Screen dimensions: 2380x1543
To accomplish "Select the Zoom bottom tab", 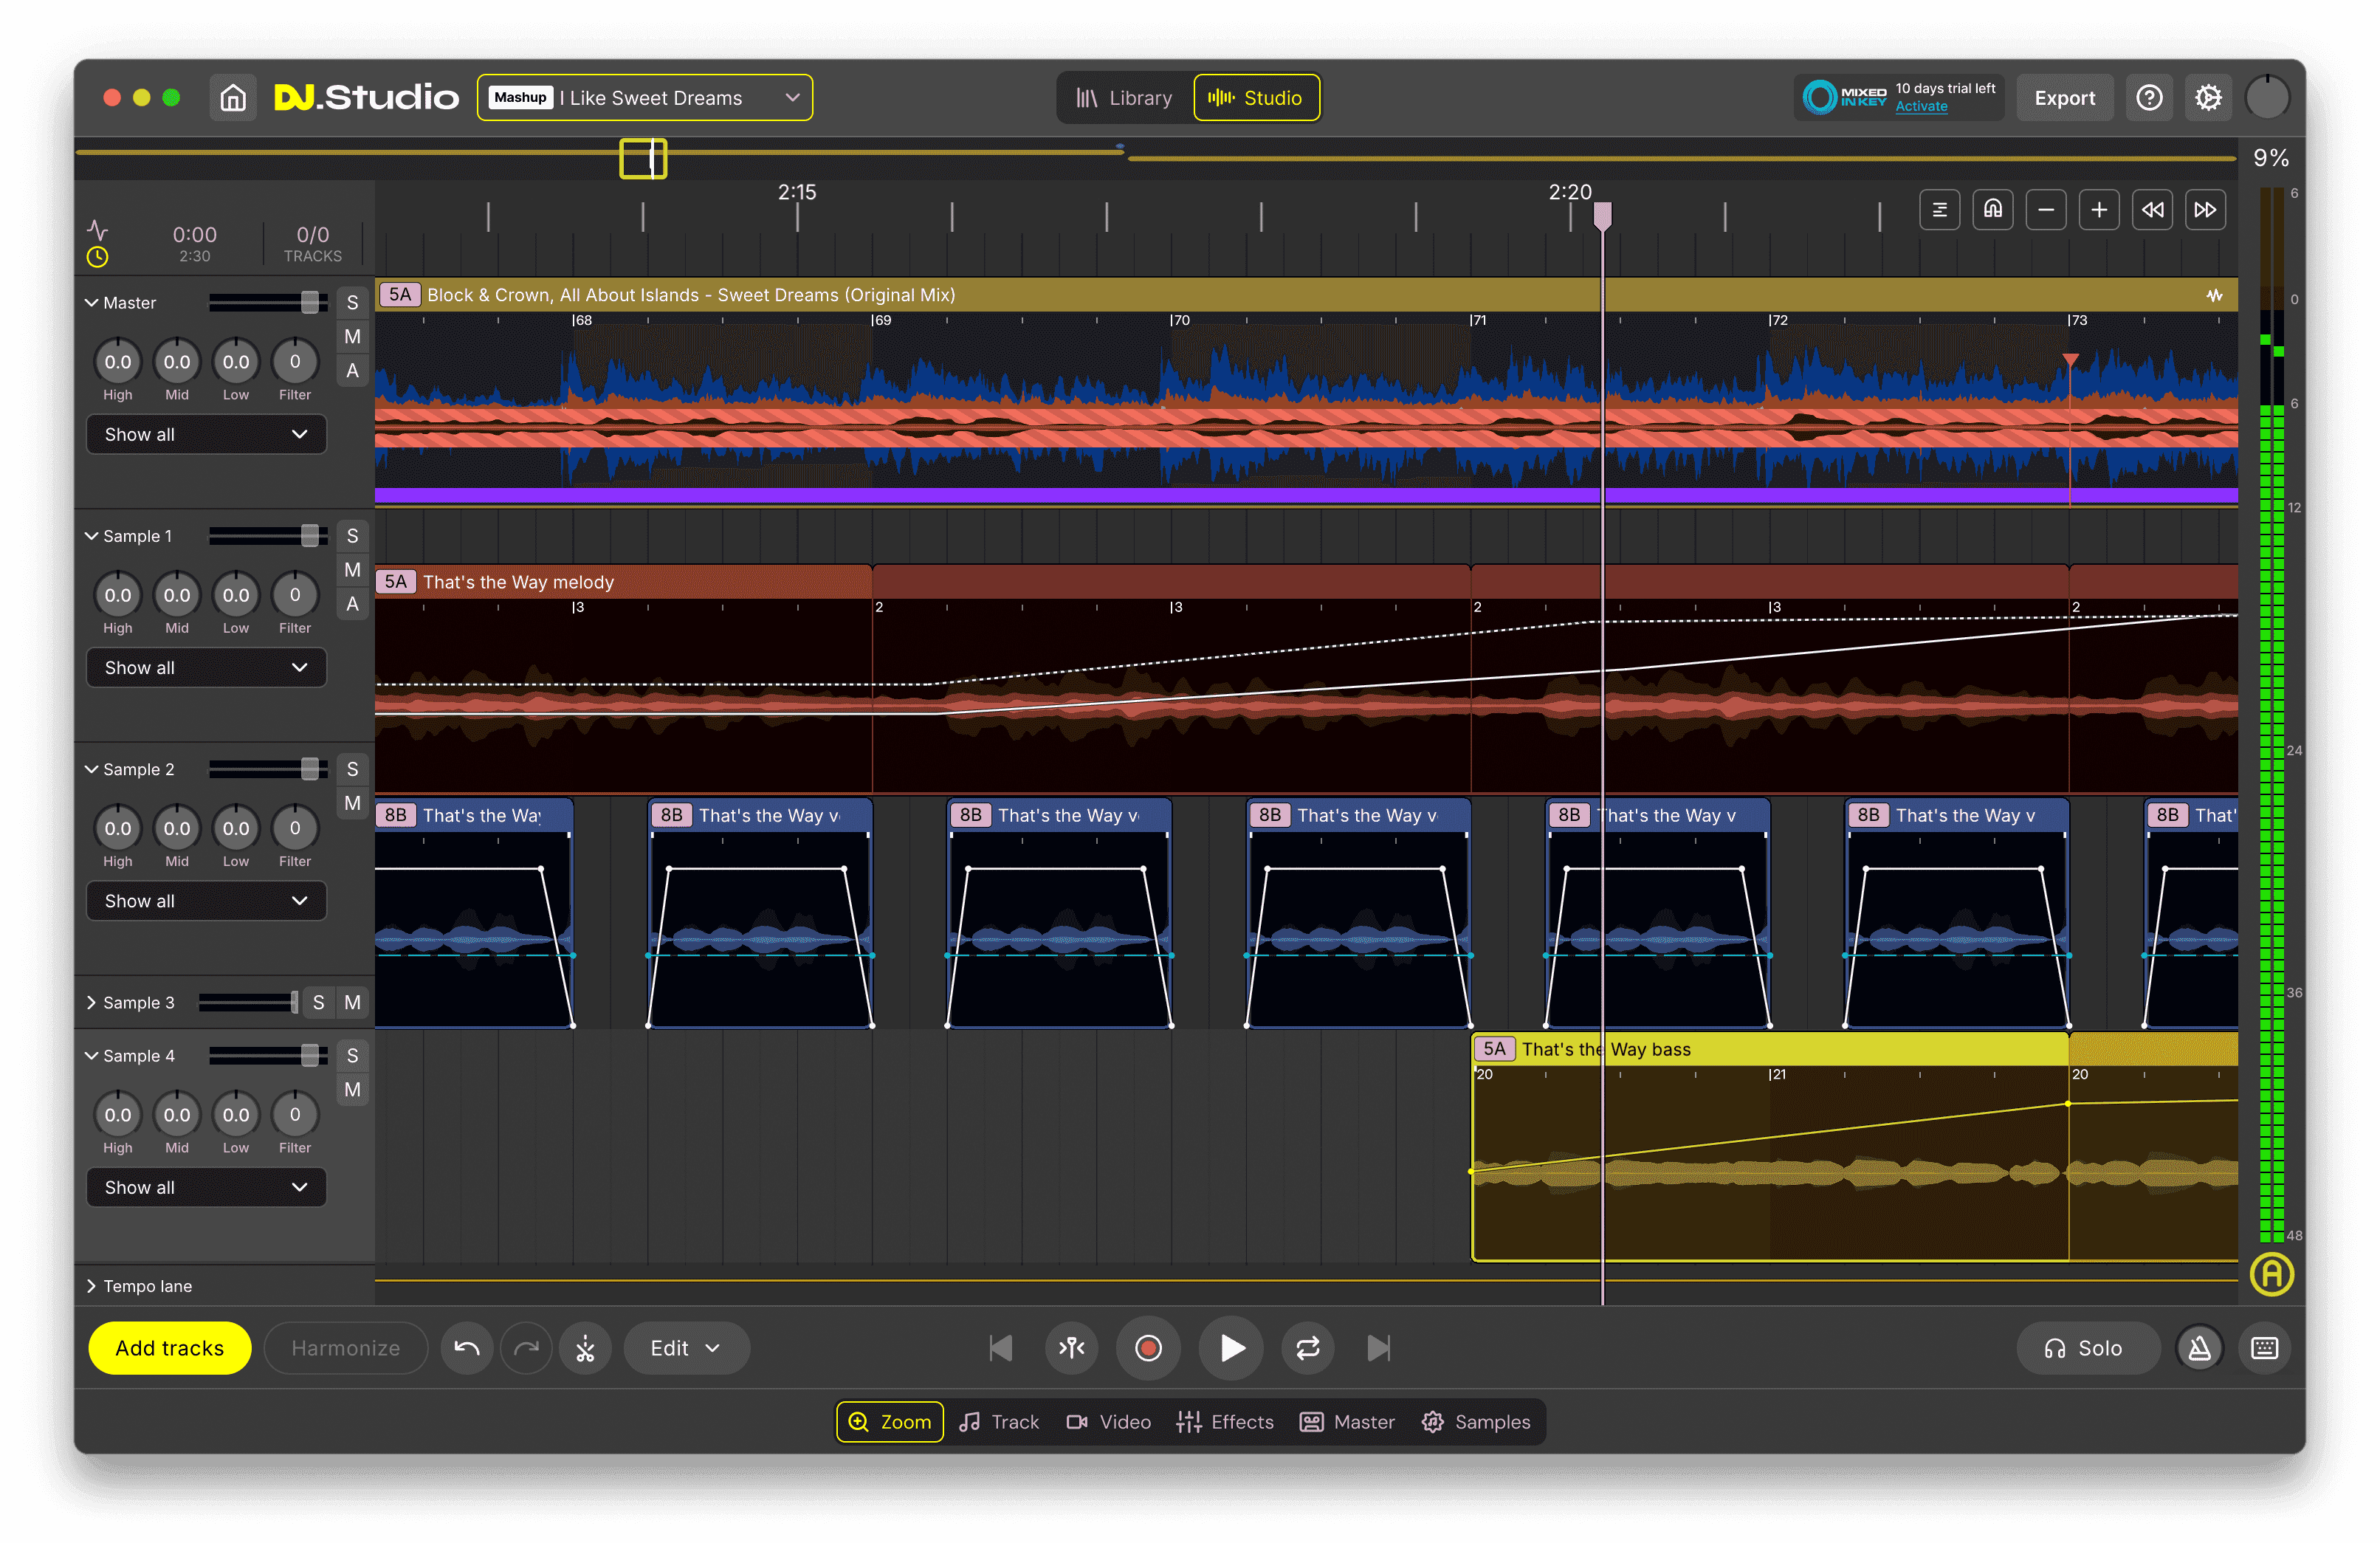I will click(889, 1422).
